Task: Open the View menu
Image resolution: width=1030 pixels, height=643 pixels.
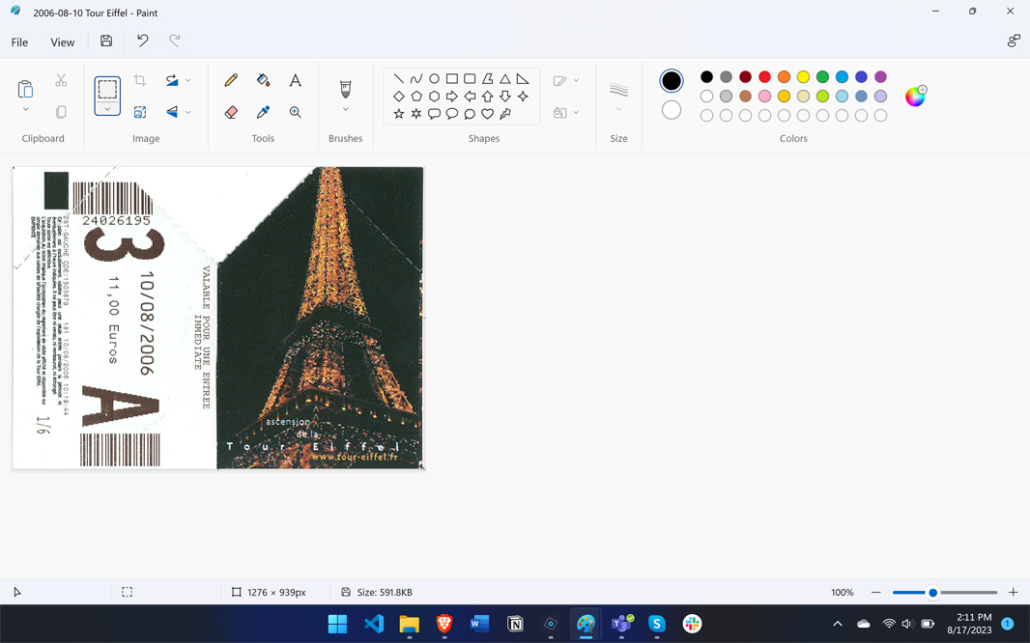Action: 63,42
